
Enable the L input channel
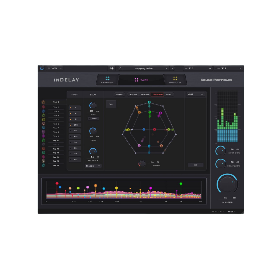(x=75, y=108)
